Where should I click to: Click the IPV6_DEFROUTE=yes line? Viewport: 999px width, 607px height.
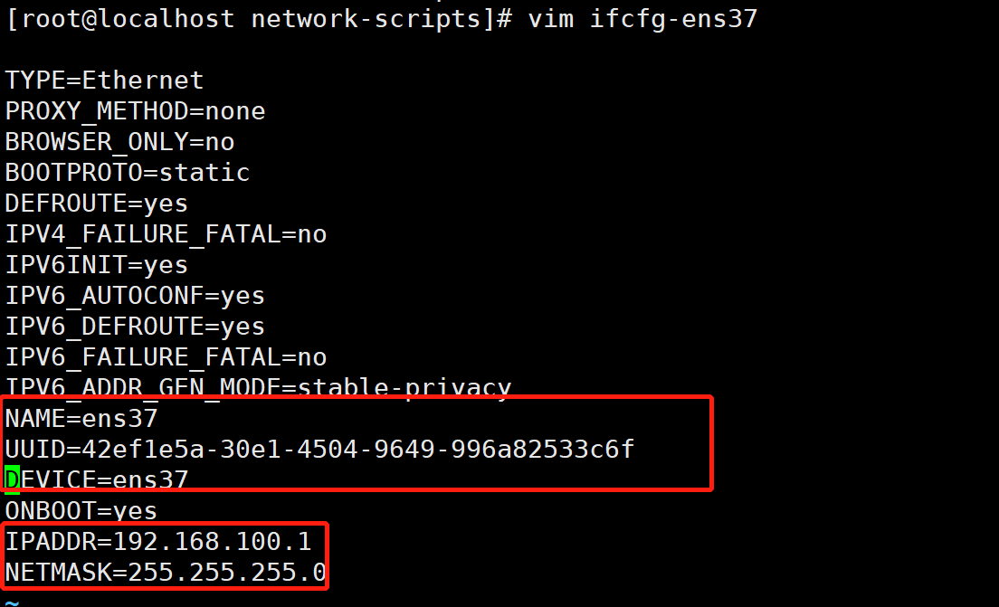click(135, 327)
